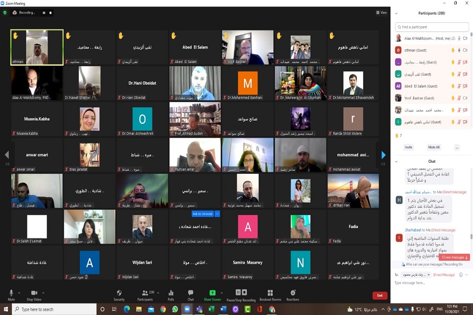Screen dimensions: 473x315
Task: Click Ask to Unmute on the tile
Action: [x=203, y=214]
